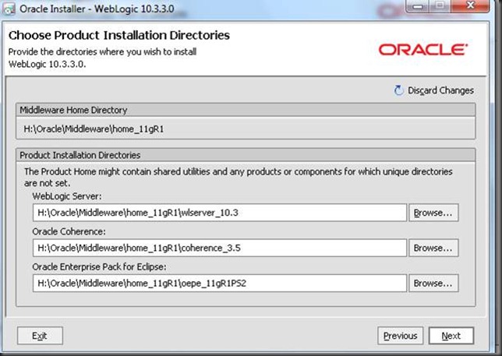Click the Middleware Home Directory path text
Screen dimensions: 502x356
[94, 129]
